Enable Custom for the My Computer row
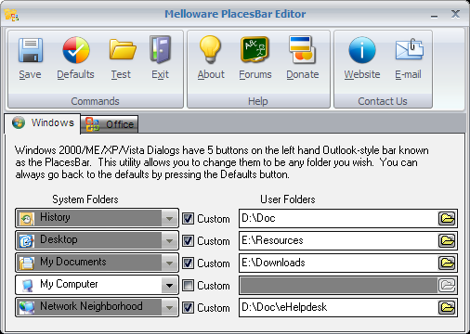Screen dimensions: 470x334 click(x=188, y=286)
